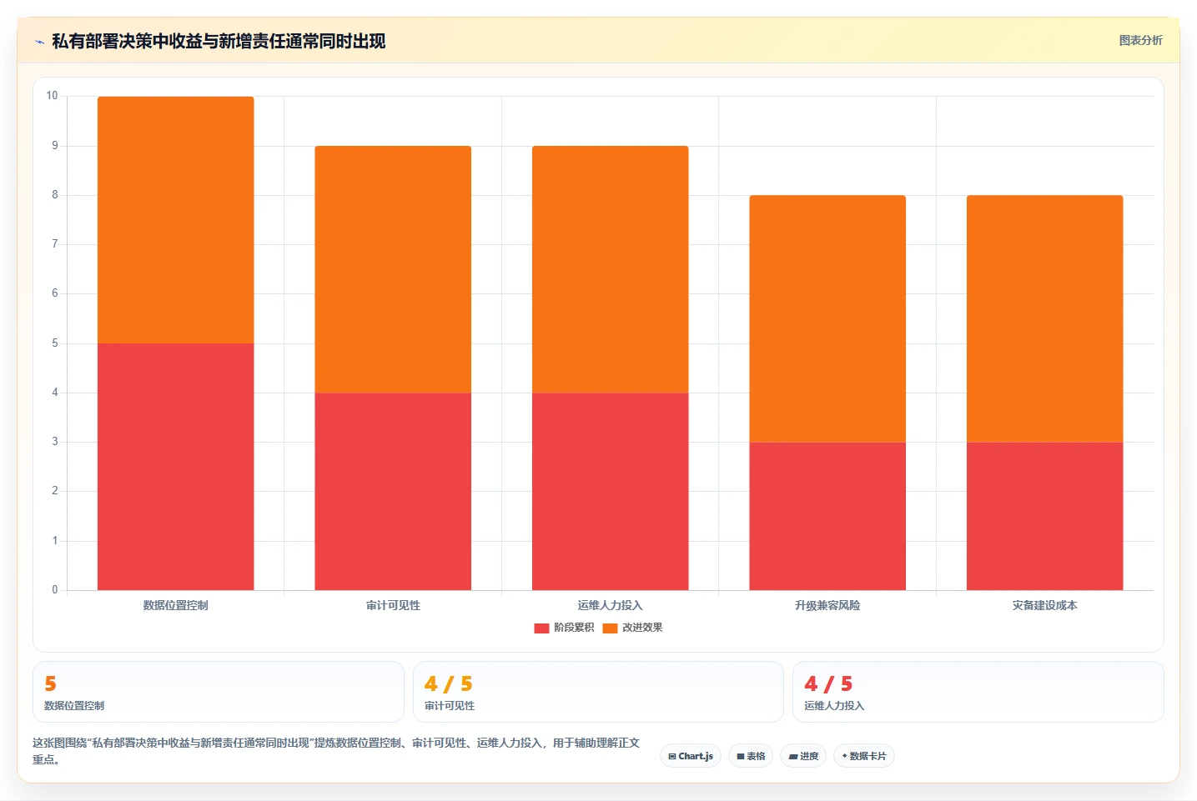Click the 运维人力投入 x-axis label
1197x801 pixels.
click(611, 605)
